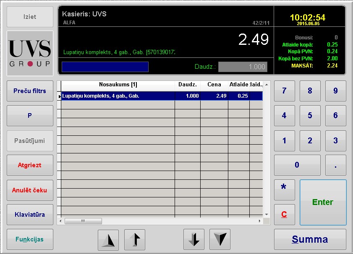Tap numpad key 8
The height and width of the screenshot is (254, 353).
pos(310,91)
